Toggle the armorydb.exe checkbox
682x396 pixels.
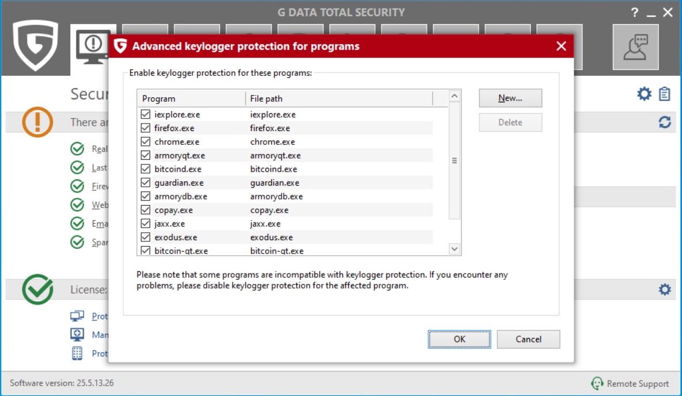(145, 196)
